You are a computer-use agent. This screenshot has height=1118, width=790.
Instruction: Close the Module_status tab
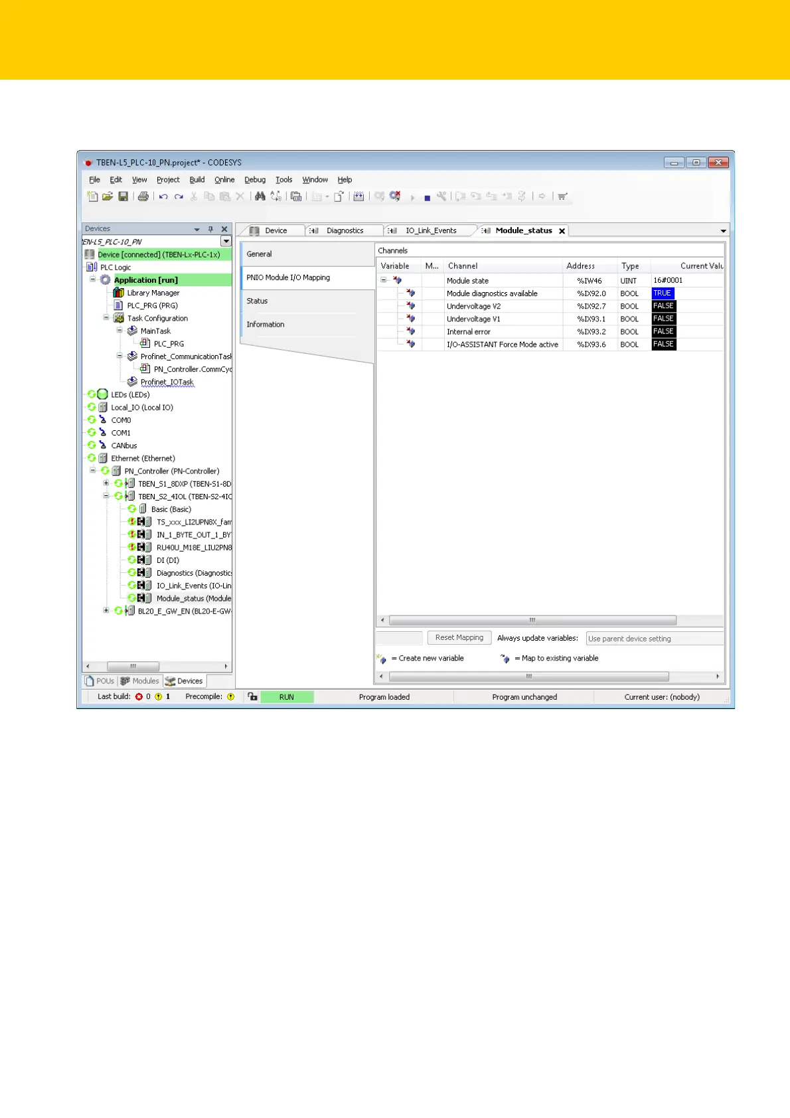click(x=562, y=231)
